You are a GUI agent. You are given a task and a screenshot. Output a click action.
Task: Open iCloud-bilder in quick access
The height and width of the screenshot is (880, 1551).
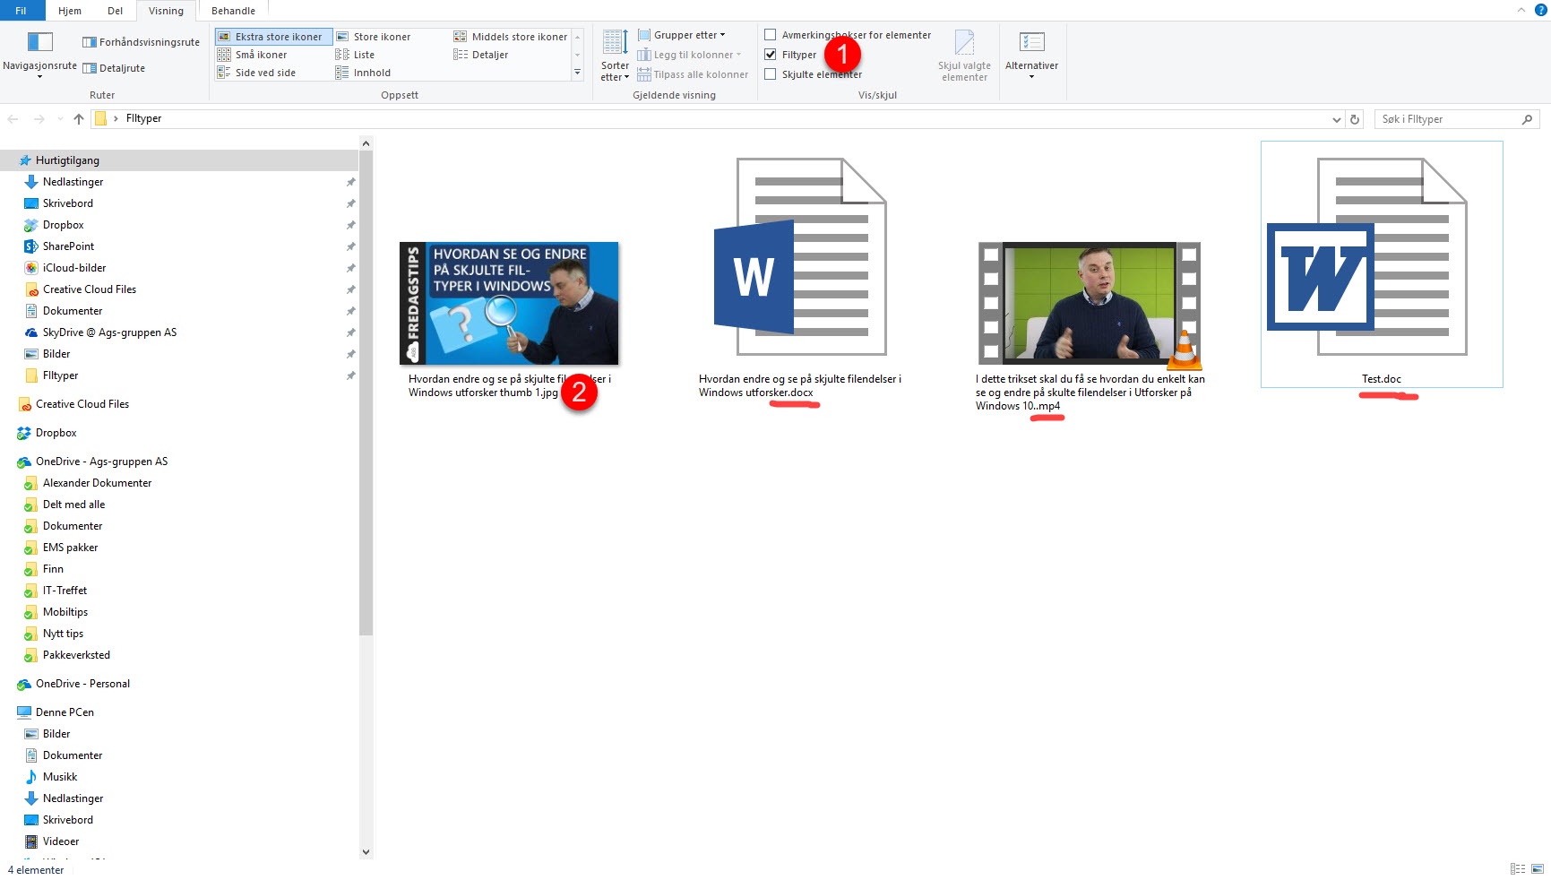tap(74, 268)
